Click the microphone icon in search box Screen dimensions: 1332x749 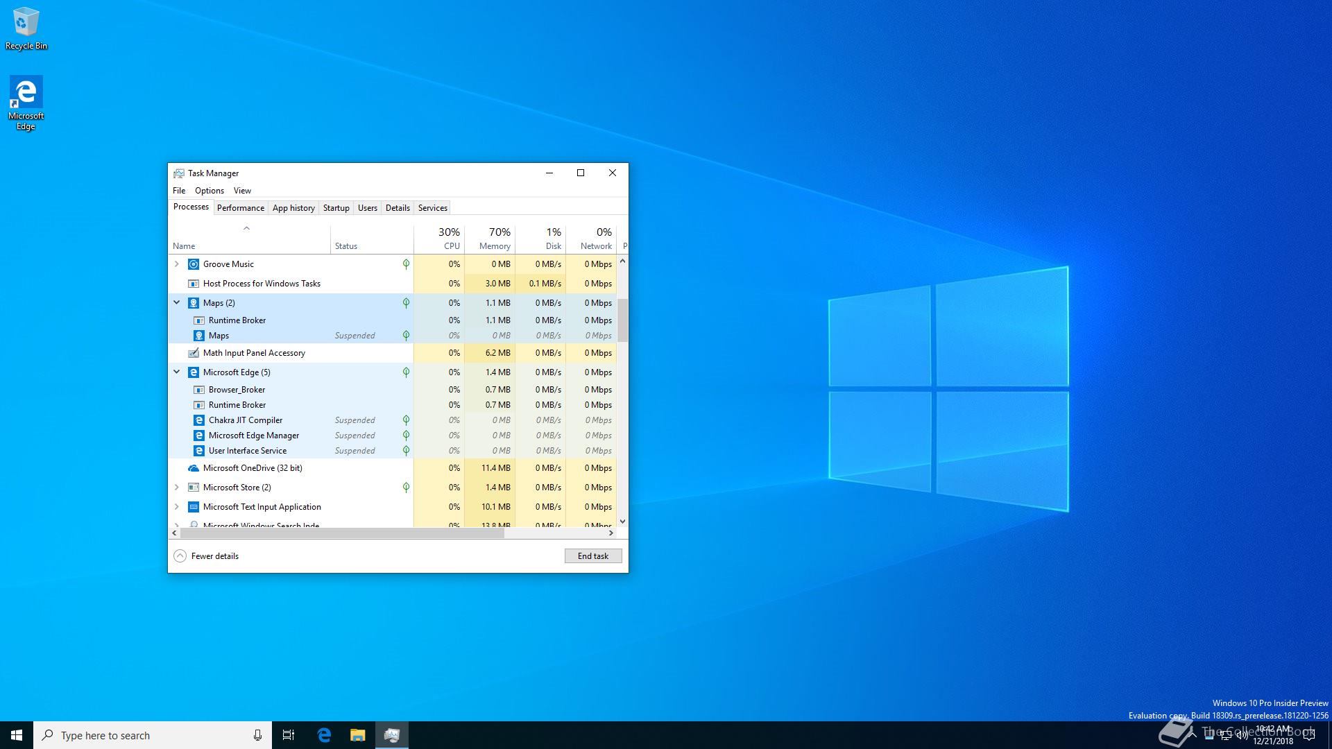[257, 735]
